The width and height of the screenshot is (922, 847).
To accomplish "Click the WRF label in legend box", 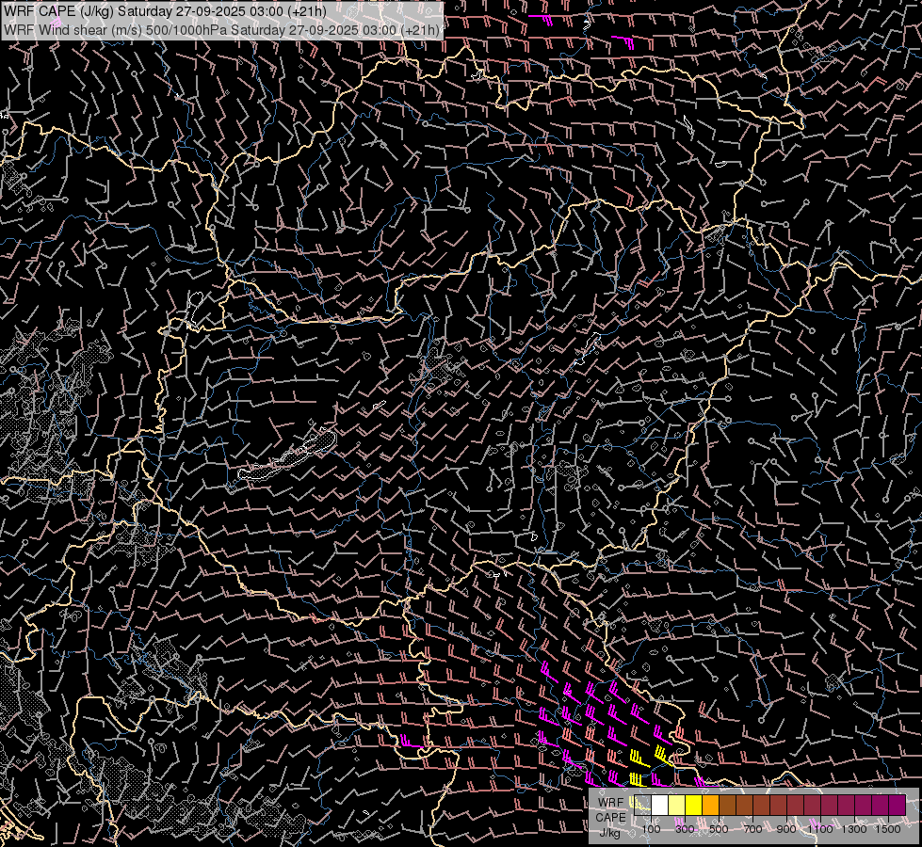I will tap(610, 803).
